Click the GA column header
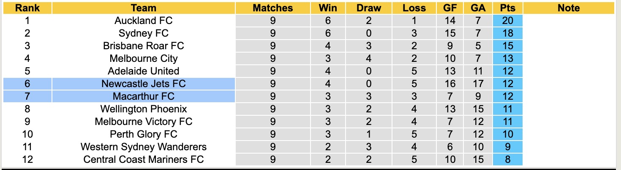The image size is (621, 170). tap(478, 8)
